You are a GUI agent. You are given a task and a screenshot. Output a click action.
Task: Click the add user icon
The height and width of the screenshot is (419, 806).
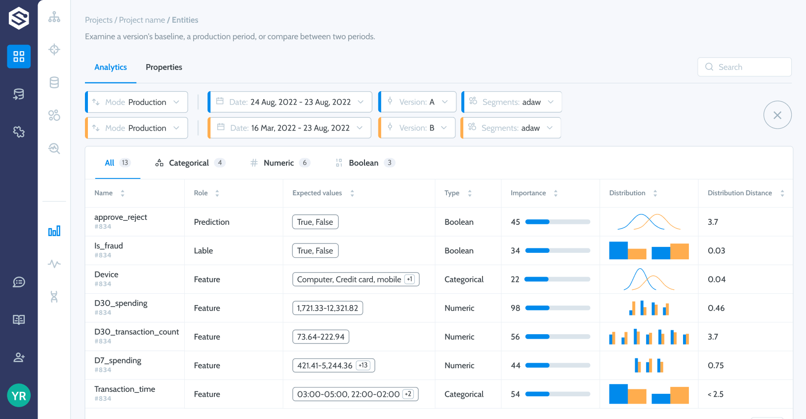19,357
